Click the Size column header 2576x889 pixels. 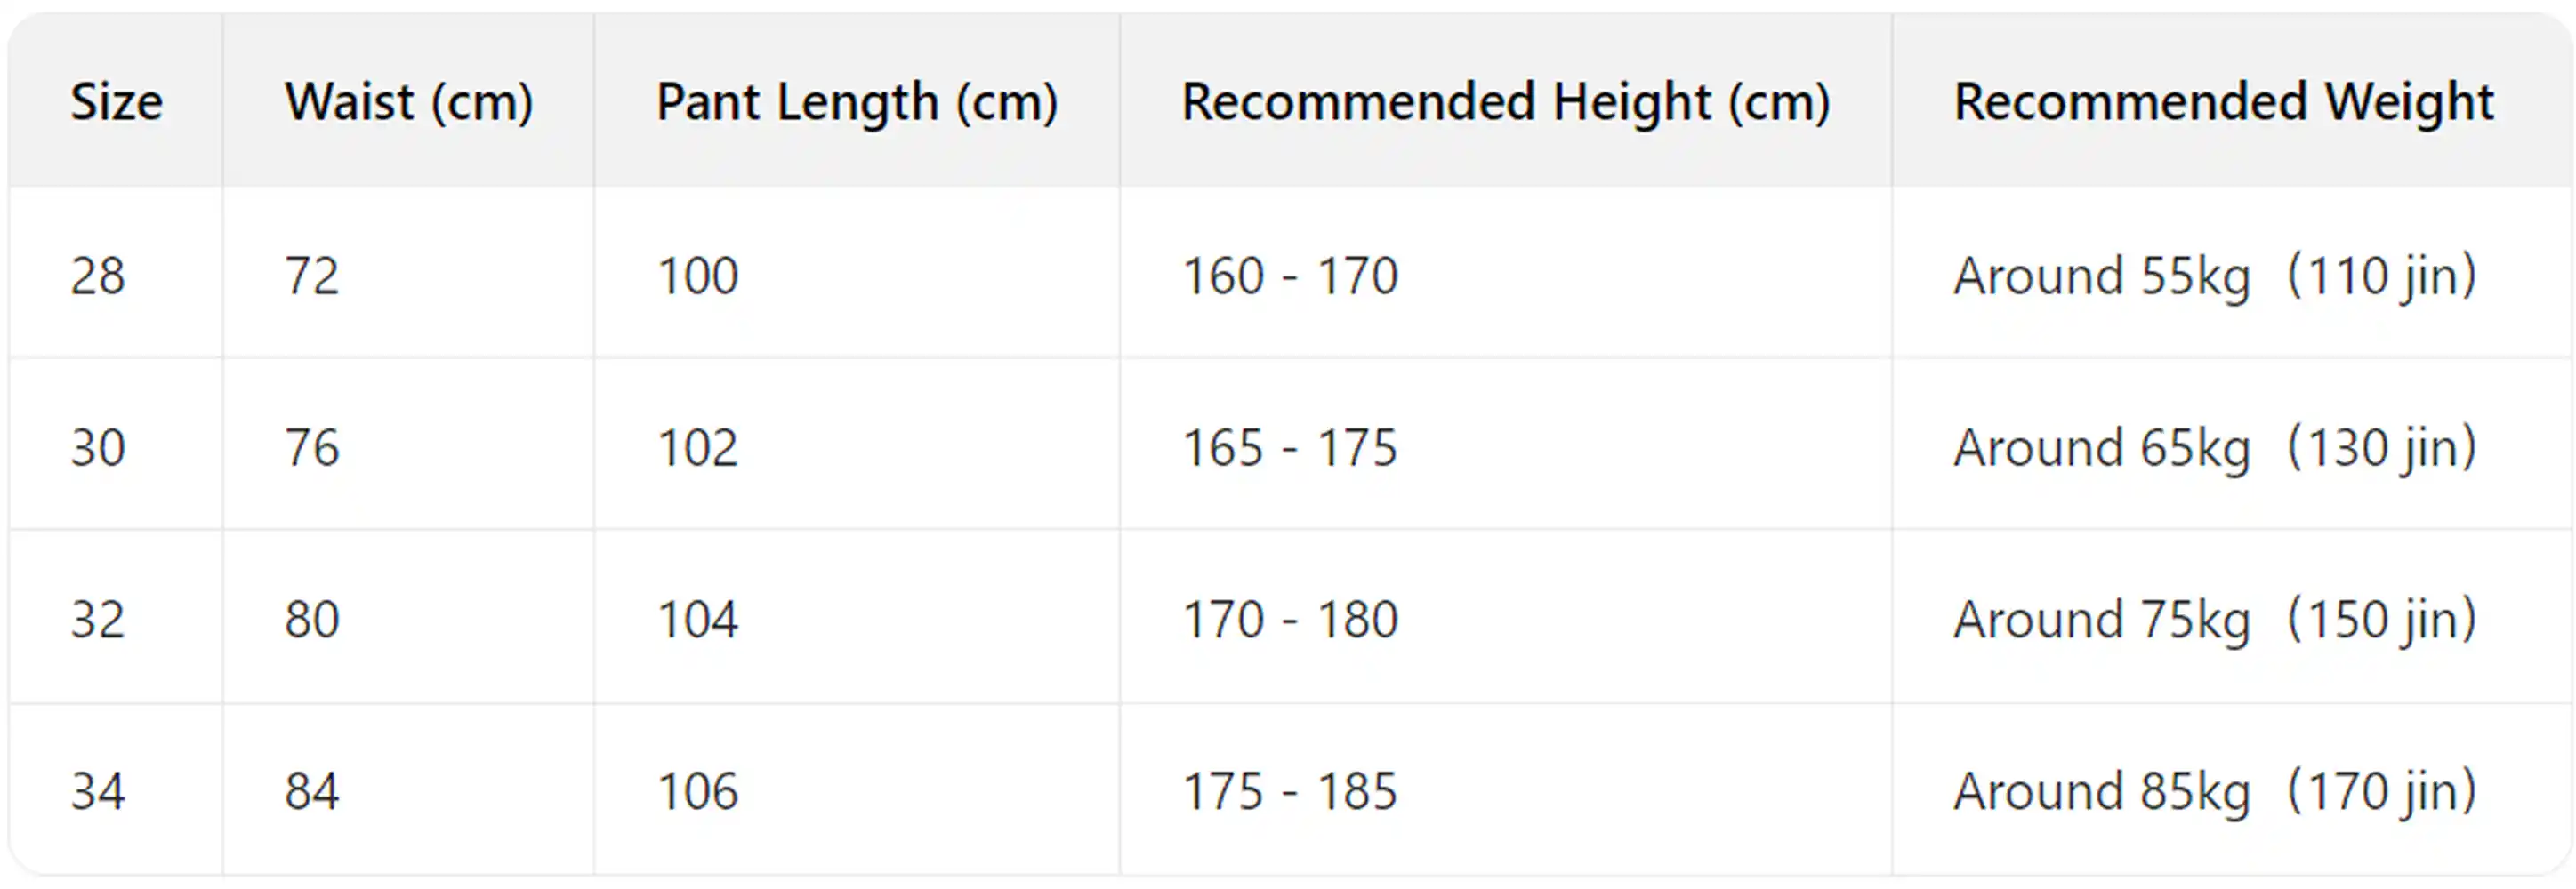tap(116, 102)
